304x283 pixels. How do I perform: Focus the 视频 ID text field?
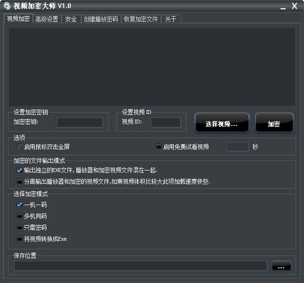pos(165,122)
